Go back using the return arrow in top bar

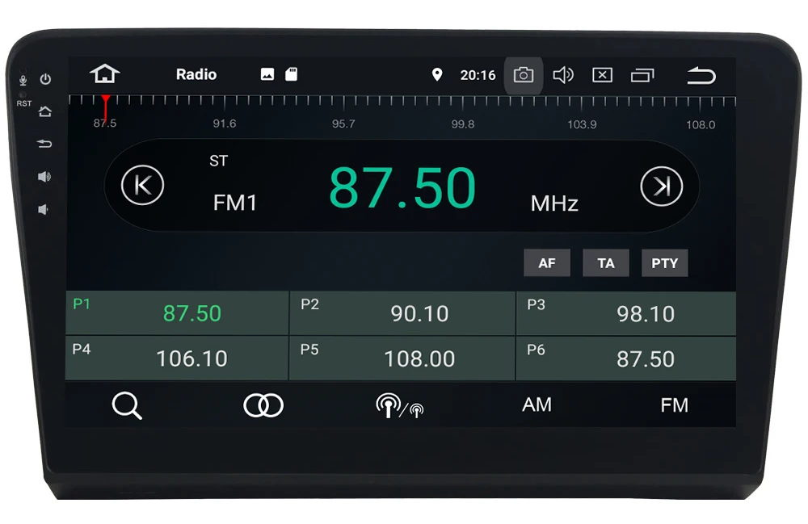701,76
